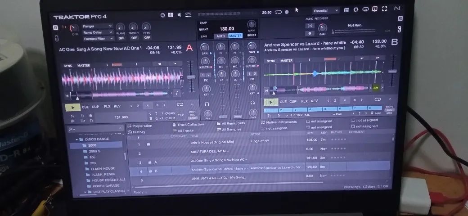468x216 pixels.
Task: Toggle Deck B headphone cue icon
Action: tap(252, 103)
